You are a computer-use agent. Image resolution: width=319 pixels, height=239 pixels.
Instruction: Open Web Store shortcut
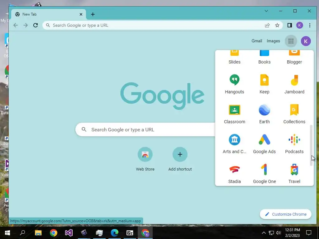[145, 160]
